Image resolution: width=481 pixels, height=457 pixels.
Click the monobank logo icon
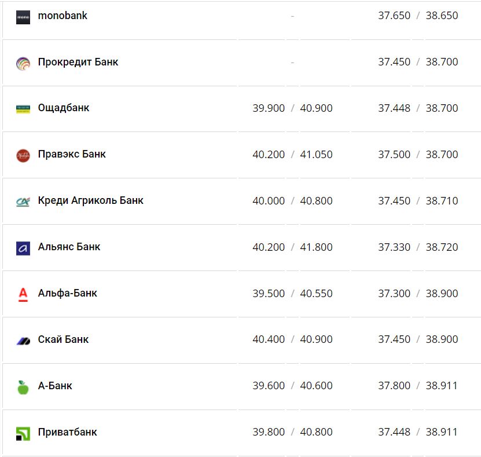[x=23, y=17]
